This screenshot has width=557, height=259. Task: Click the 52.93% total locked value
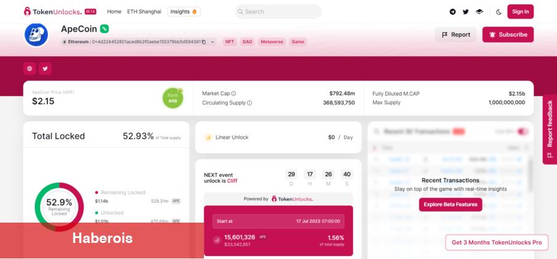tap(138, 136)
